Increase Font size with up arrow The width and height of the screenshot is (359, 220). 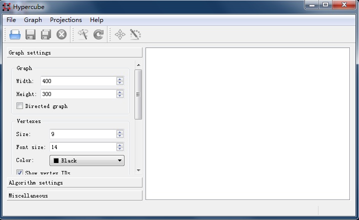tap(120, 145)
